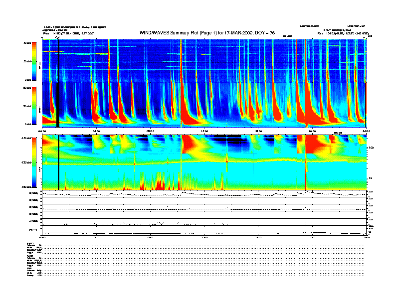Click the last (ADC) label above |B| row
The width and height of the screenshot is (395, 305).
click(x=34, y=221)
